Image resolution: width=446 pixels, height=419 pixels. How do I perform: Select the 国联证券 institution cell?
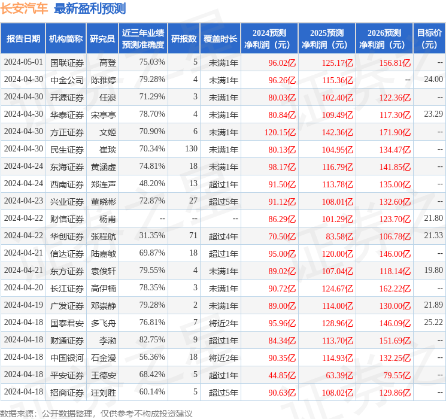[x=67, y=63]
